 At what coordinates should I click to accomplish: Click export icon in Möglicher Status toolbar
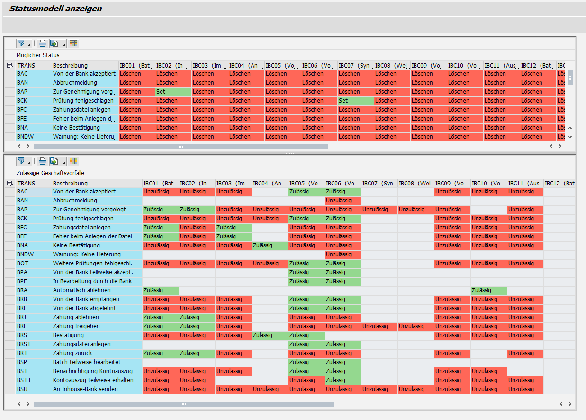pos(54,44)
